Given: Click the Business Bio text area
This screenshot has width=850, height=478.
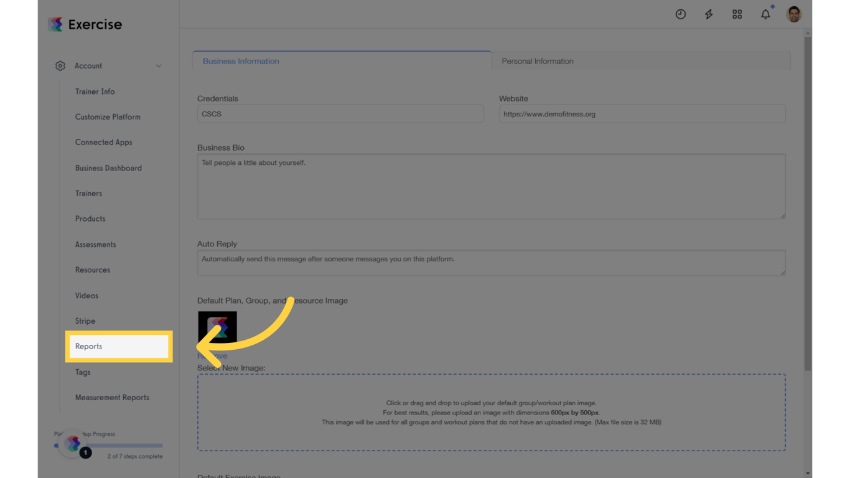Looking at the screenshot, I should click(x=491, y=185).
